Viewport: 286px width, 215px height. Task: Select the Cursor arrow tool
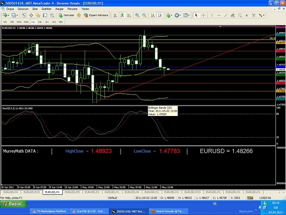coord(196,15)
